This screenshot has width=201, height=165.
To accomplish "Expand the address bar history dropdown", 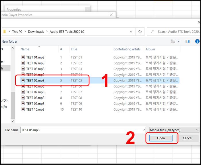I will point(131,32).
